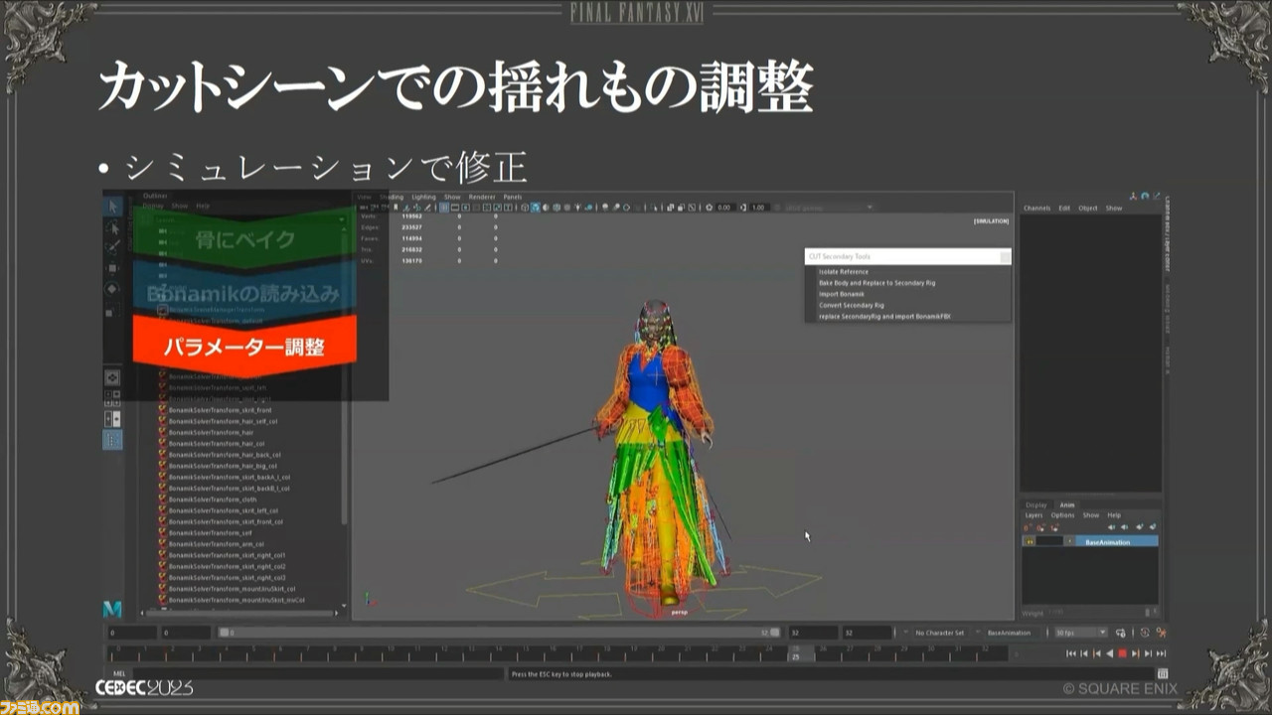This screenshot has width=1272, height=715.
Task: Open camera bookmarks in viewport toolbar
Action: (396, 208)
